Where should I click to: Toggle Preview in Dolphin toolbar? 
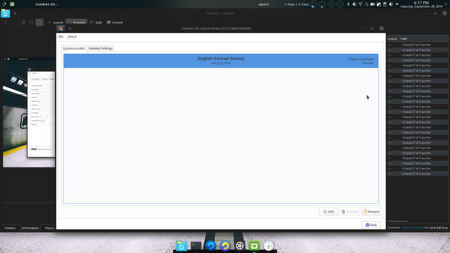(x=76, y=22)
